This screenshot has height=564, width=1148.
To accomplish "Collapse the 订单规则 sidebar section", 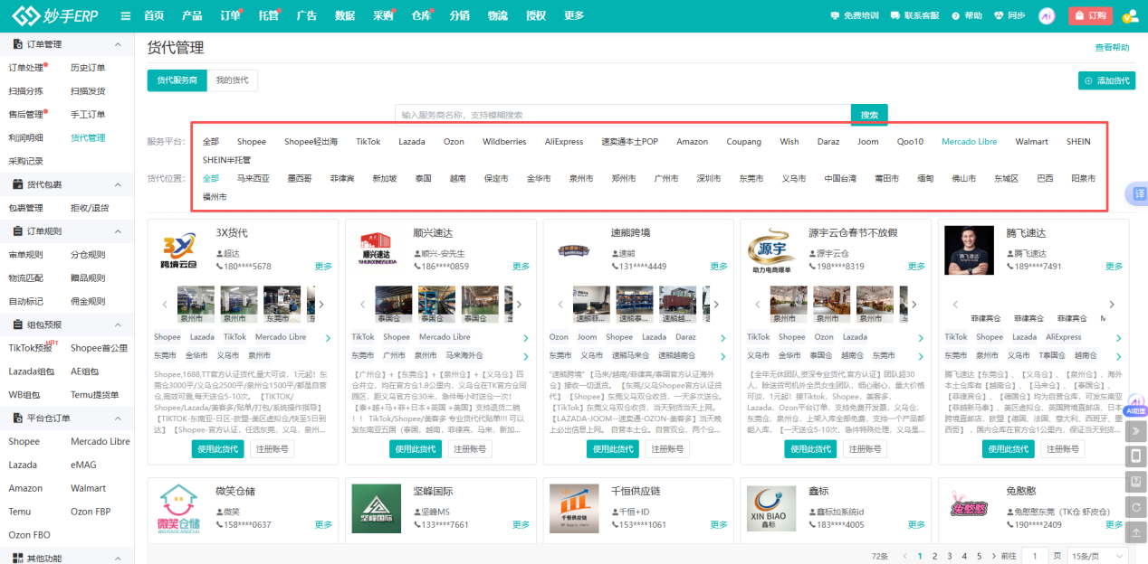I will click(117, 231).
